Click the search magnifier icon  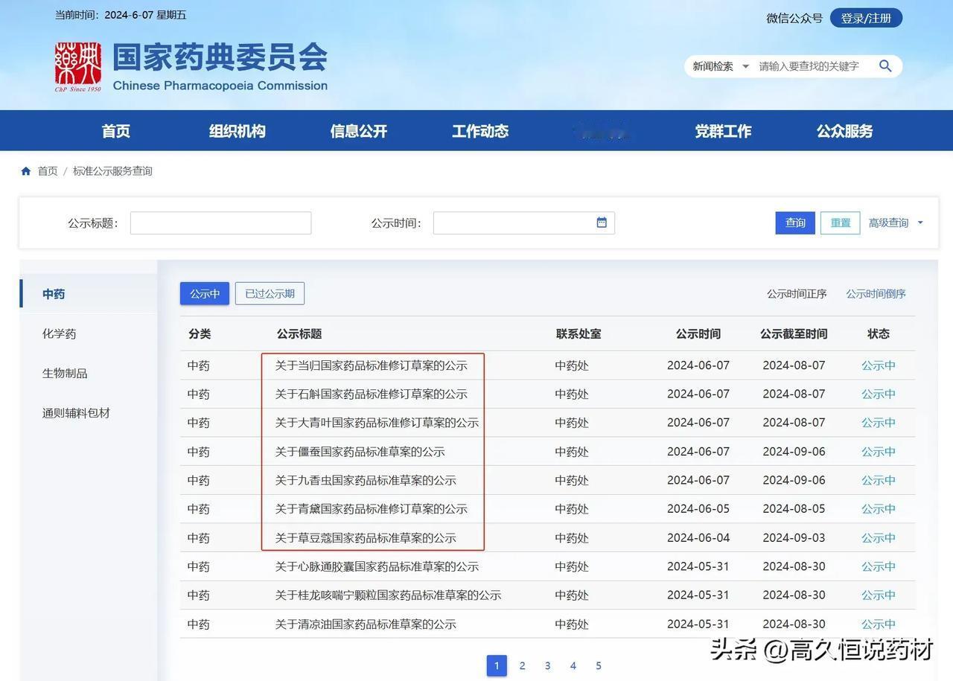[885, 66]
